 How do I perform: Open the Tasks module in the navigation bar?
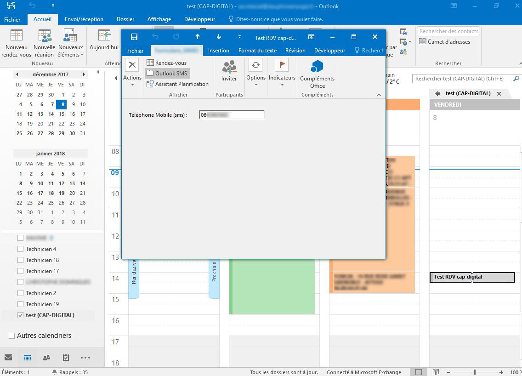[66, 357]
